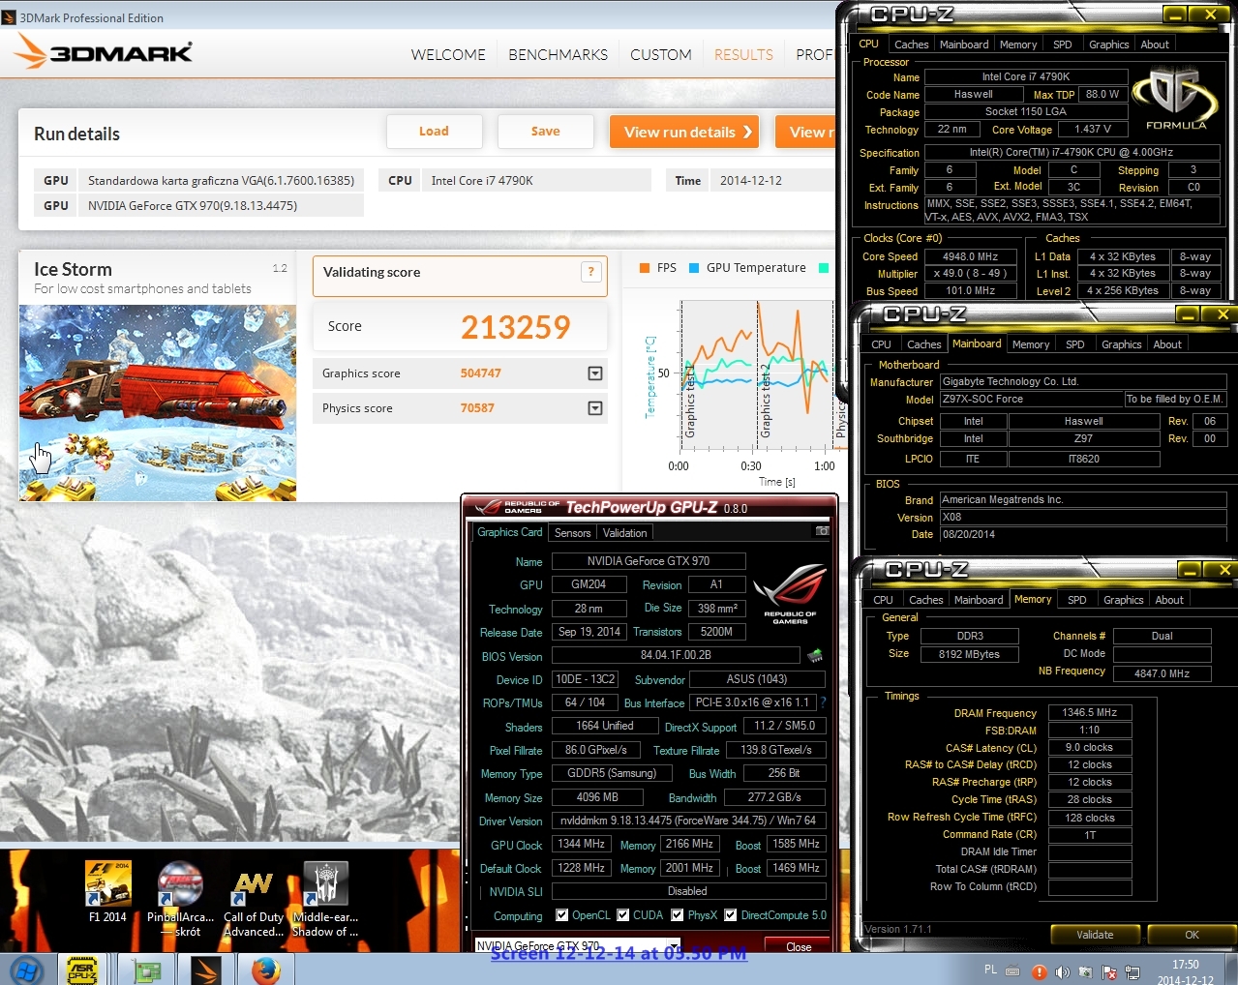Click the overall score value 213259
This screenshot has height=985, width=1238.
(515, 327)
